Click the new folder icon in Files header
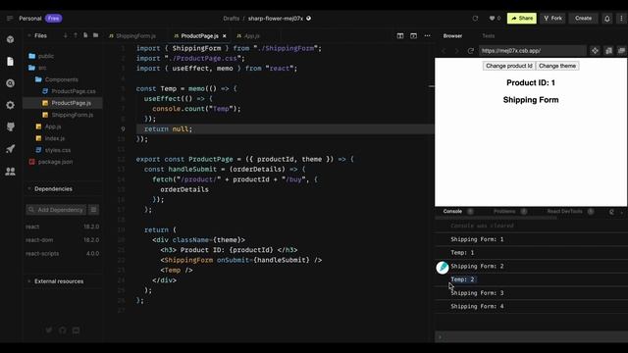 point(95,35)
